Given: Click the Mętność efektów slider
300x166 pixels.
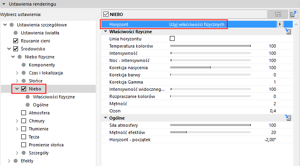Looking at the screenshot, I should (x=210, y=132).
